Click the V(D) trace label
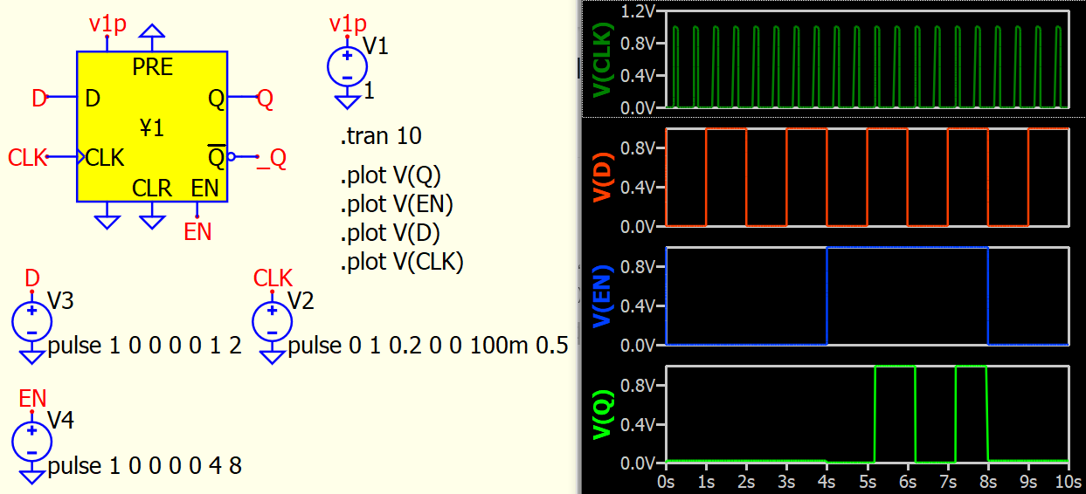This screenshot has height=494, width=1086. click(604, 177)
